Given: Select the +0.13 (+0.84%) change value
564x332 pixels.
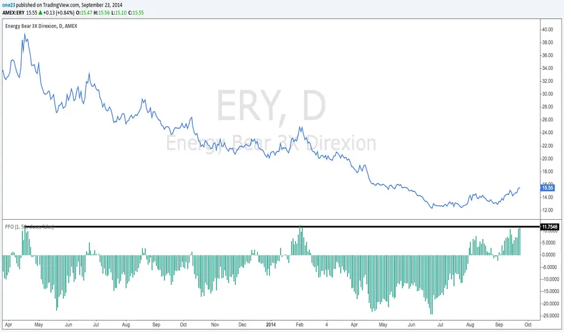Looking at the screenshot, I should point(59,13).
